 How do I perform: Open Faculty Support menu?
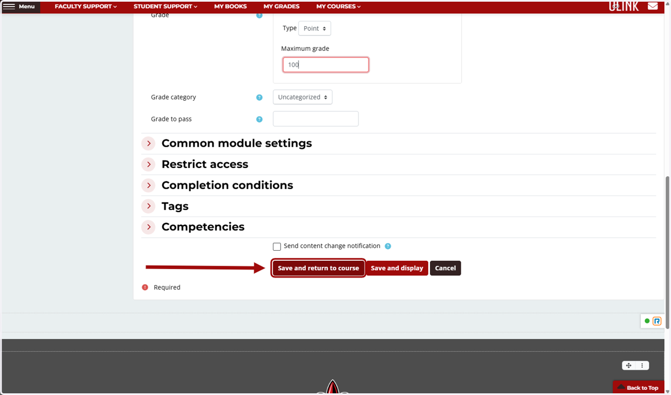[x=86, y=7]
